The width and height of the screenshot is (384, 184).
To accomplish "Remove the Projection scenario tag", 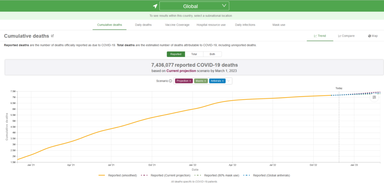I will click(190, 81).
